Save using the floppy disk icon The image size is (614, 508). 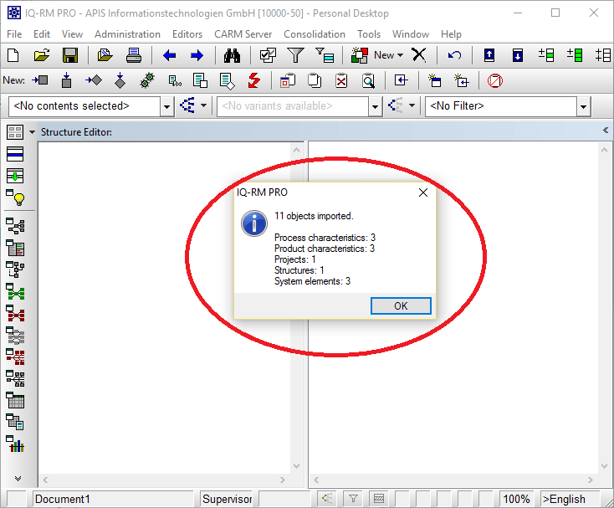70,55
